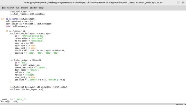Click the 'self.ai_response(self.question)' line
Screen dimensions: 186x105
(28, 14)
